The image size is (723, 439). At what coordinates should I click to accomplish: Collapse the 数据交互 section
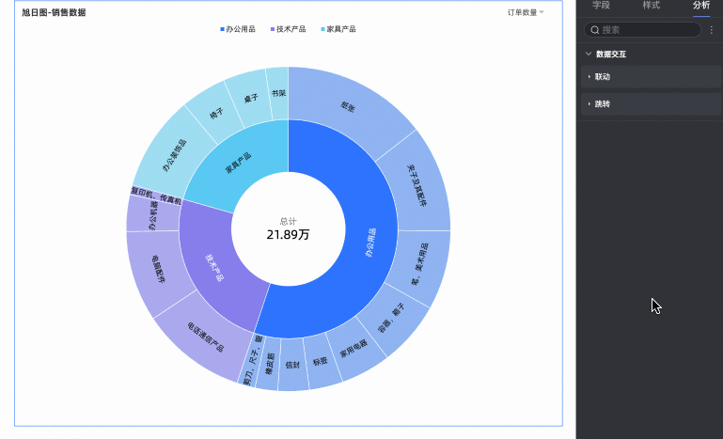click(x=589, y=54)
